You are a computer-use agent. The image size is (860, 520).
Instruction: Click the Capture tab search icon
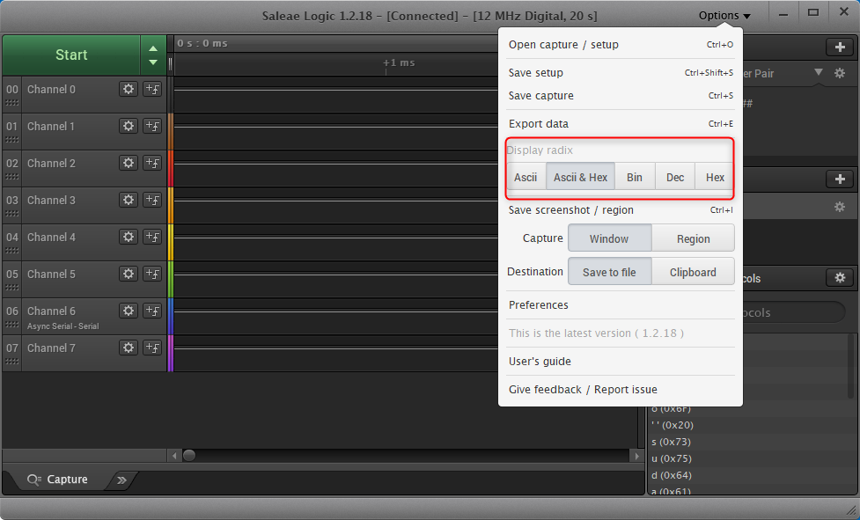34,480
